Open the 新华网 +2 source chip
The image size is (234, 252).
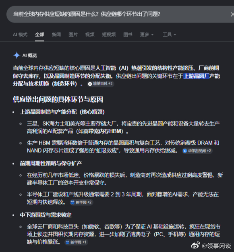click(81, 202)
